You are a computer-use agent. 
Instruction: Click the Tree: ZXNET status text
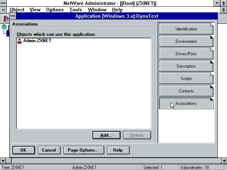(x=13, y=168)
